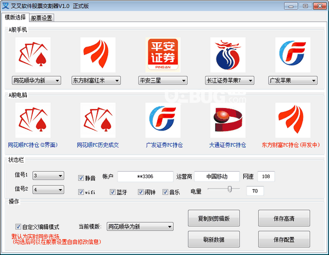
Task: Open the 同花顺PC历史成交 link
Action: click(98, 145)
